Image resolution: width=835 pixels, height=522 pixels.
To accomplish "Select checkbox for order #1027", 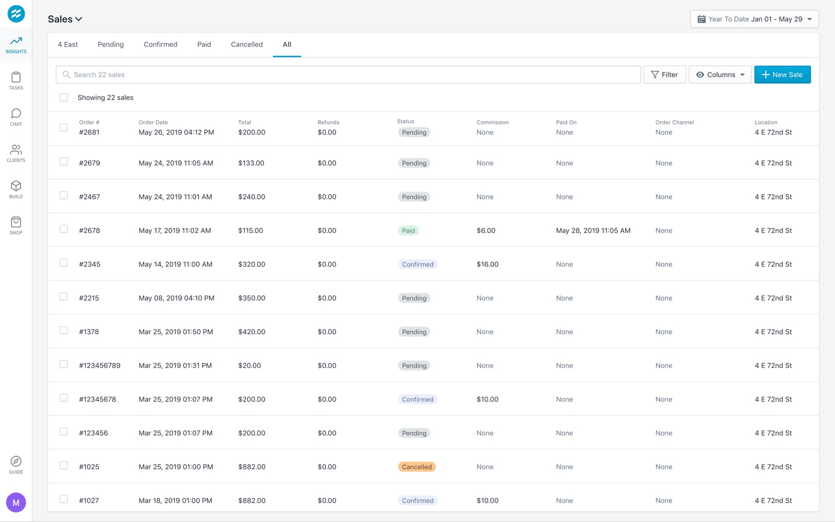I will pos(64,499).
